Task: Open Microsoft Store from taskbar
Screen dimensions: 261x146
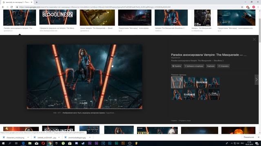Action: pyautogui.click(x=70, y=143)
